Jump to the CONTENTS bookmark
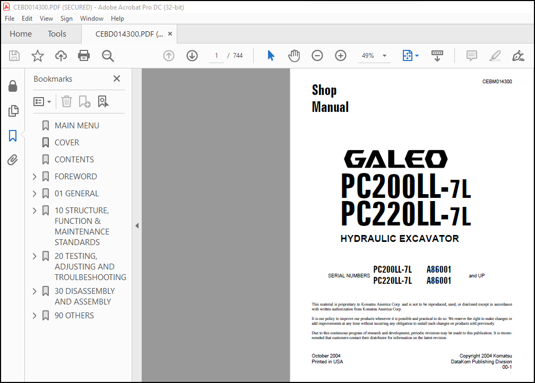This screenshot has height=383, width=535. [x=74, y=159]
